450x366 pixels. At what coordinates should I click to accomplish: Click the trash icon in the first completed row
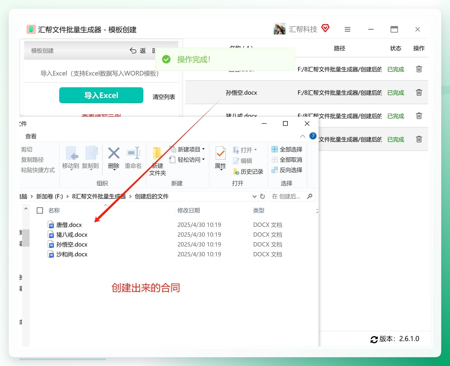pyautogui.click(x=419, y=69)
